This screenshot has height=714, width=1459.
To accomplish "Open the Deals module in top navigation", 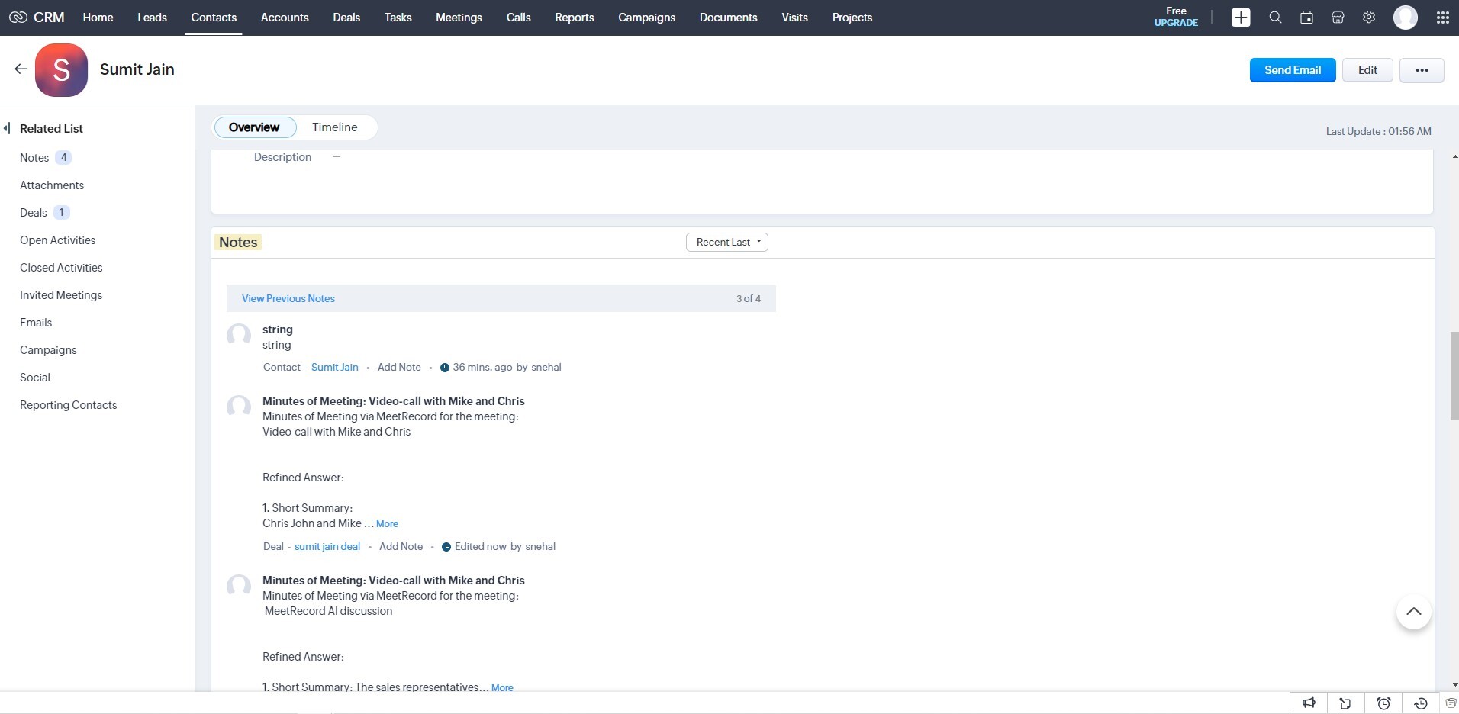I will pyautogui.click(x=346, y=18).
